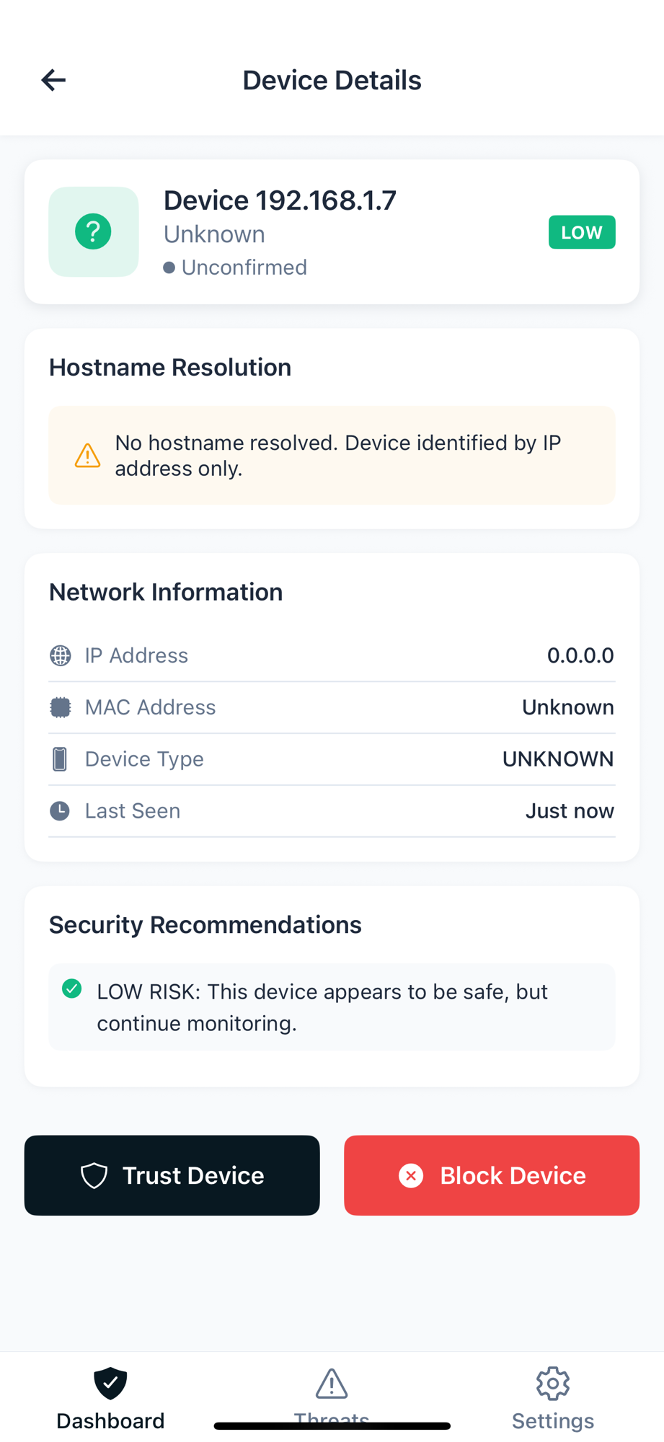Switch to the Threats tab
664x1442 pixels.
[x=332, y=1395]
